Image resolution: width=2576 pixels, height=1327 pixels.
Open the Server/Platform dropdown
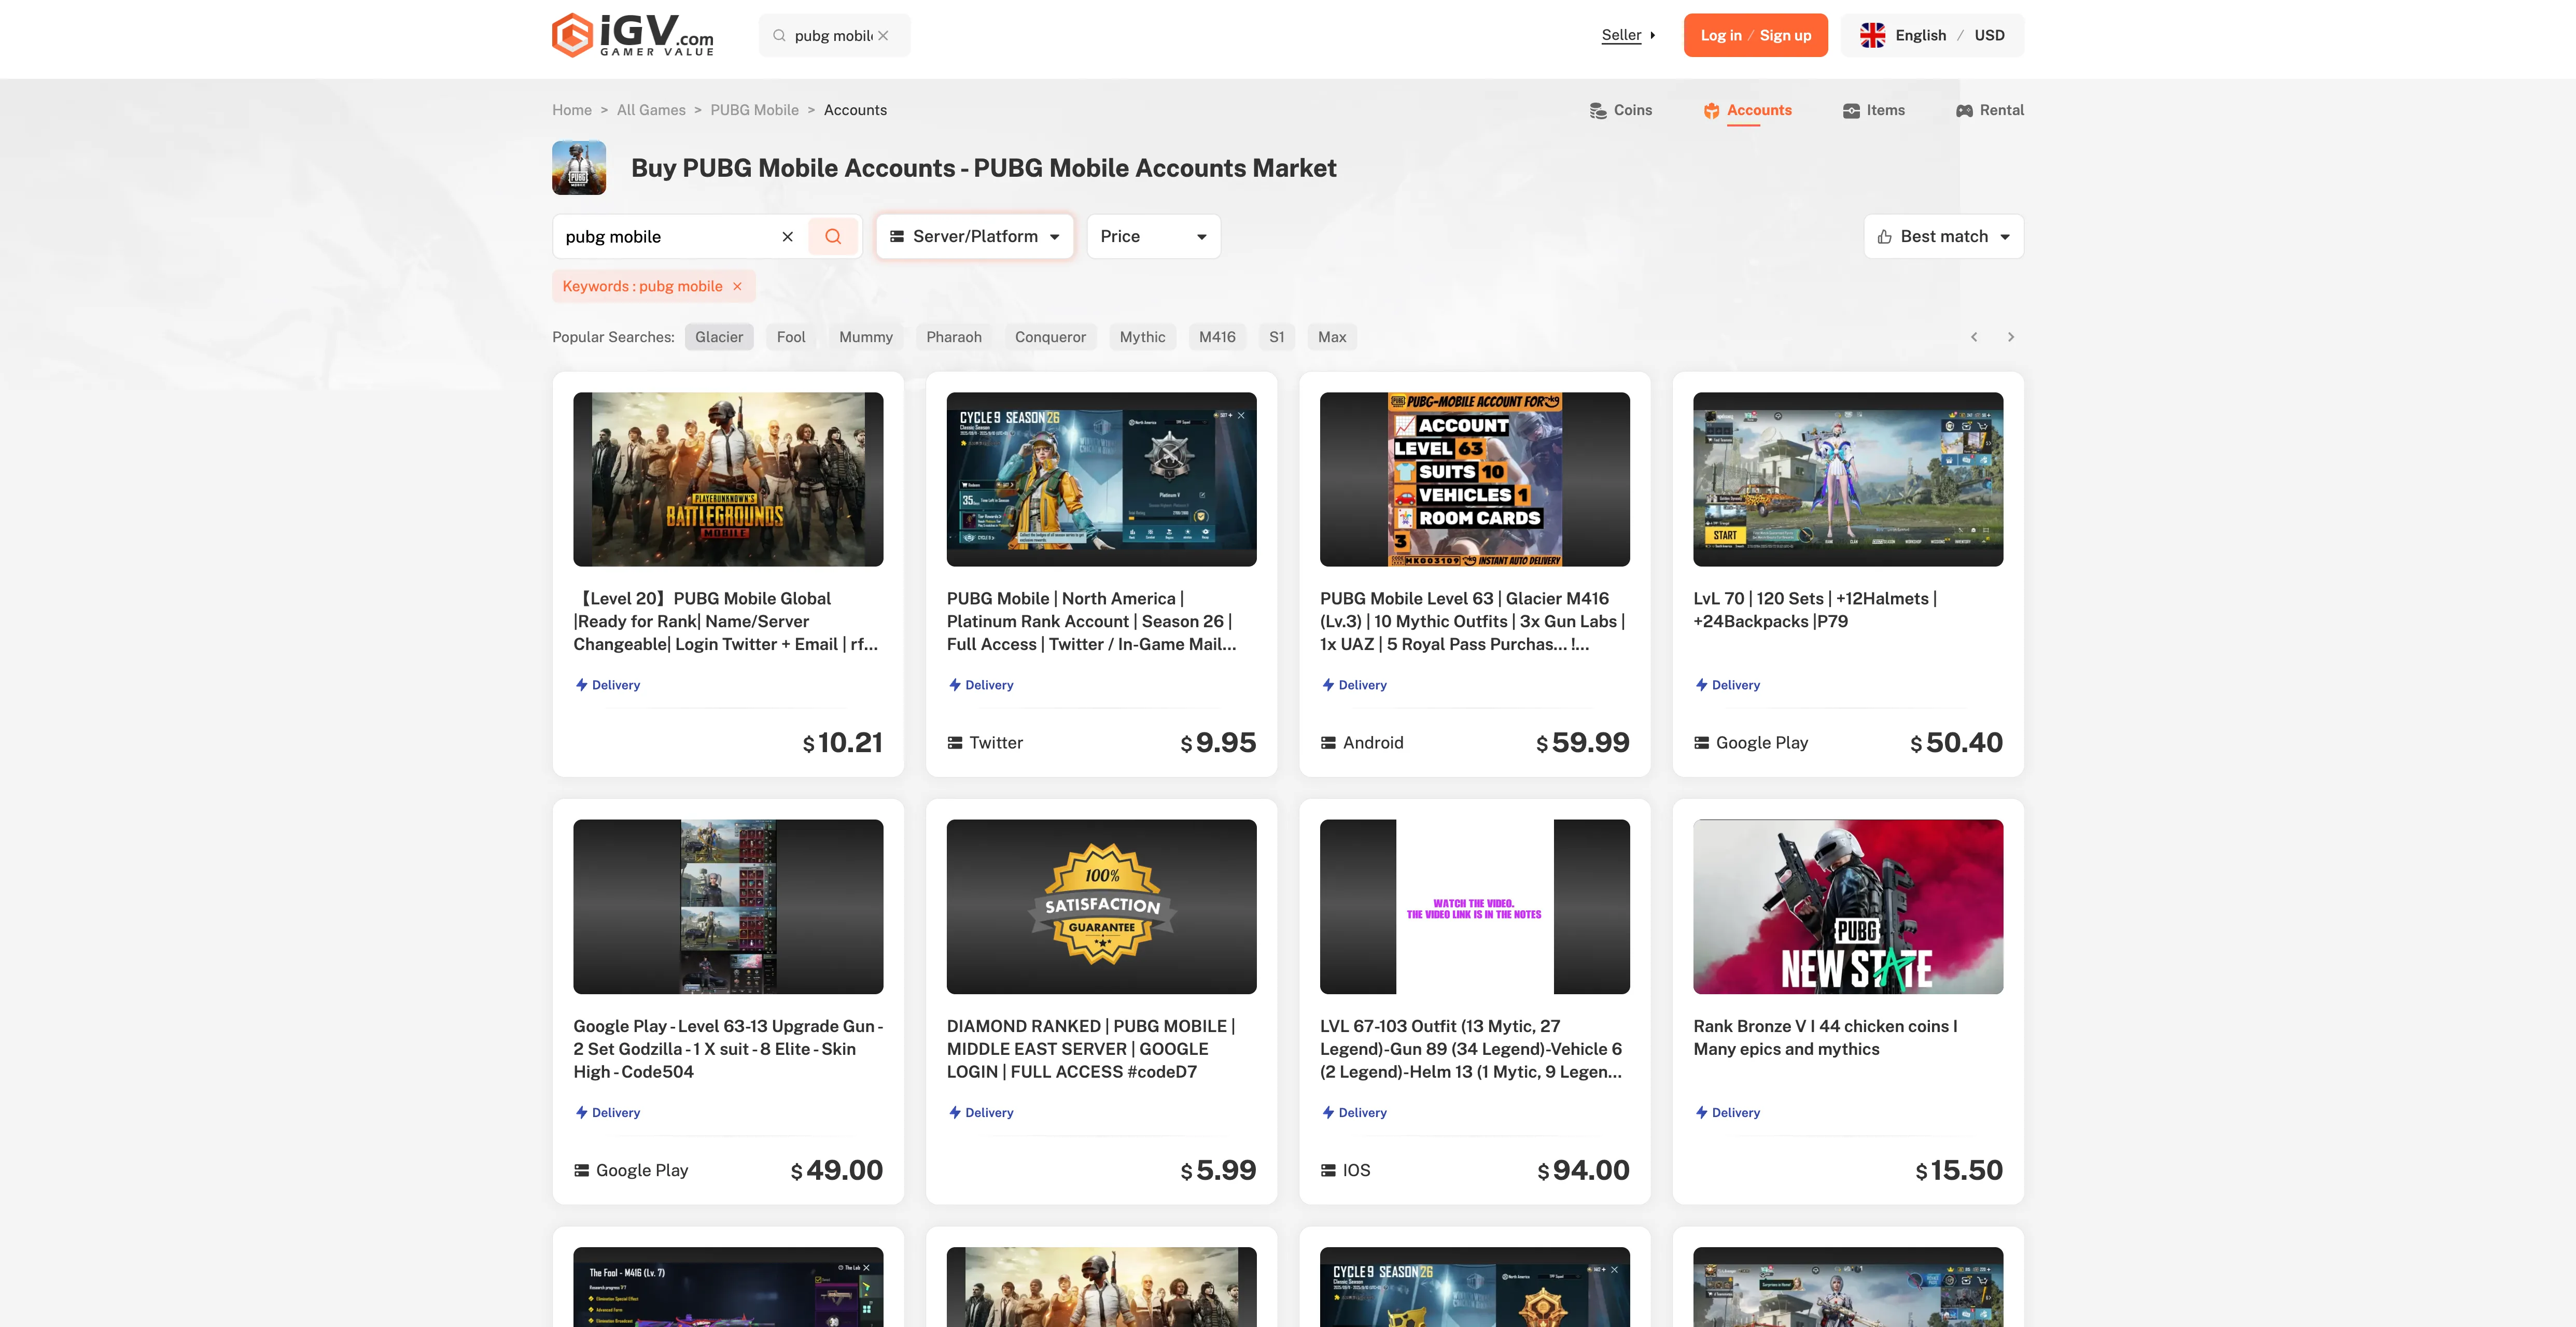point(974,236)
